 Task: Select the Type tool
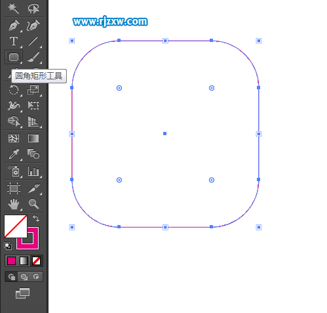pos(14,41)
